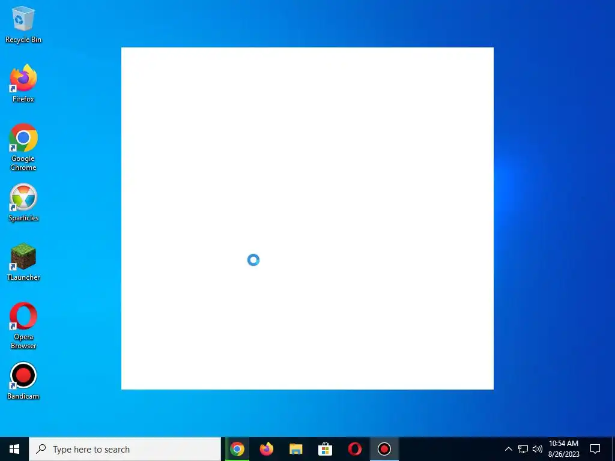Select the Firefox desktop shortcut
This screenshot has width=615, height=461.
pos(23,83)
